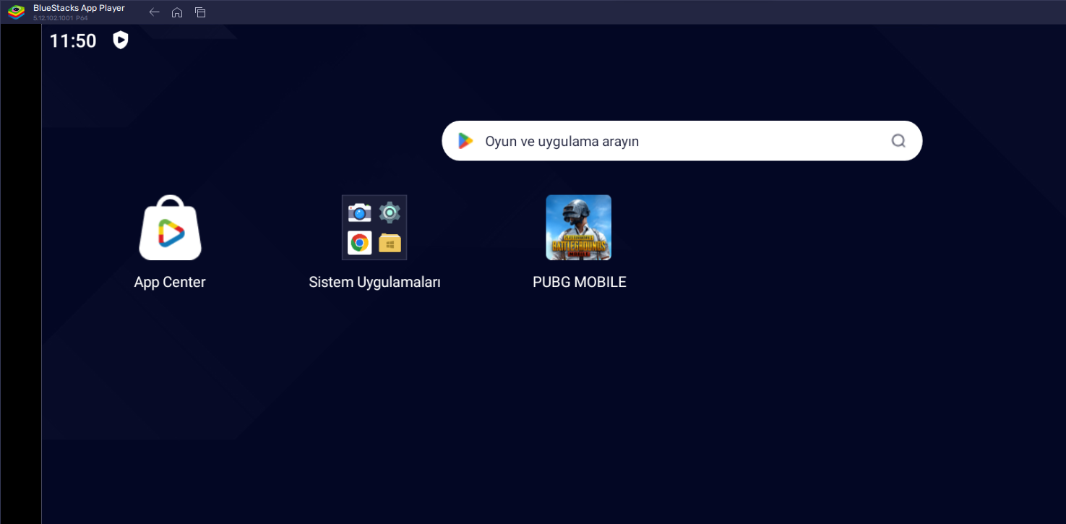Click the Google Play icon in the search bar
The image size is (1066, 524).
click(x=465, y=141)
